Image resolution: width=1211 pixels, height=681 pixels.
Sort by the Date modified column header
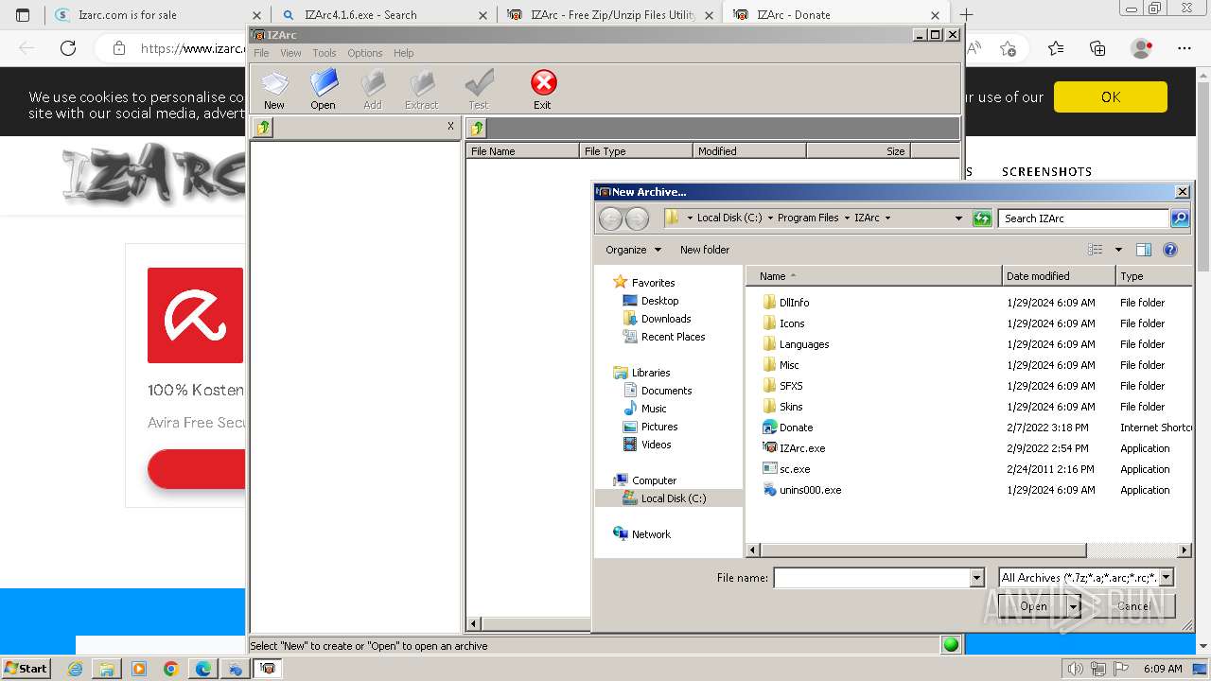[1059, 276]
